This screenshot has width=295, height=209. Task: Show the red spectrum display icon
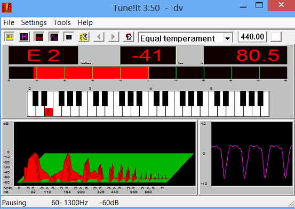(39, 37)
